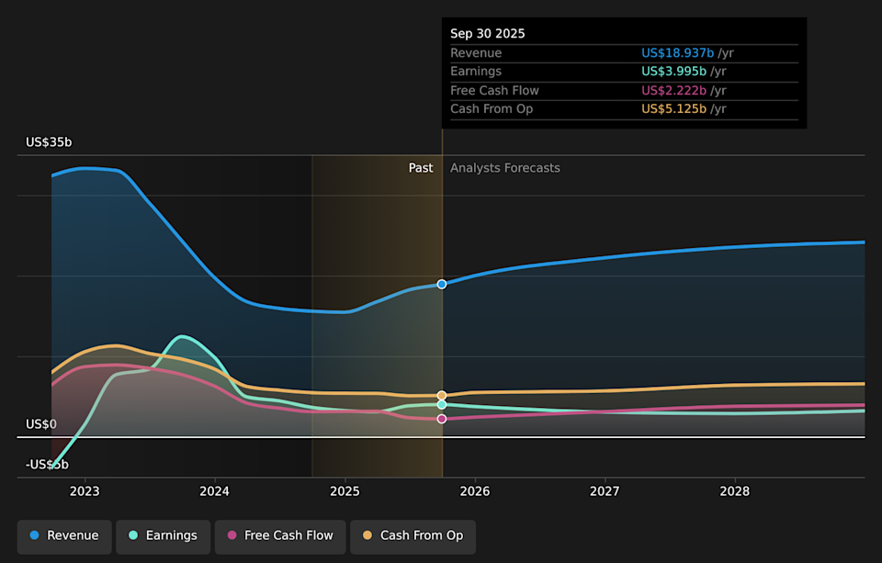The width and height of the screenshot is (882, 563).
Task: Click the orange Cash From Op legend dot
Action: click(x=367, y=535)
